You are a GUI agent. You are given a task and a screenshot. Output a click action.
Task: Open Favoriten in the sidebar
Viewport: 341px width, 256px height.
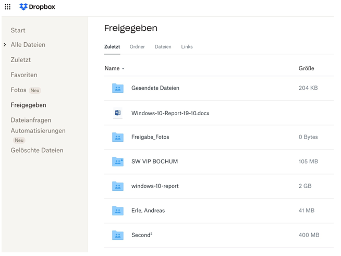click(24, 75)
